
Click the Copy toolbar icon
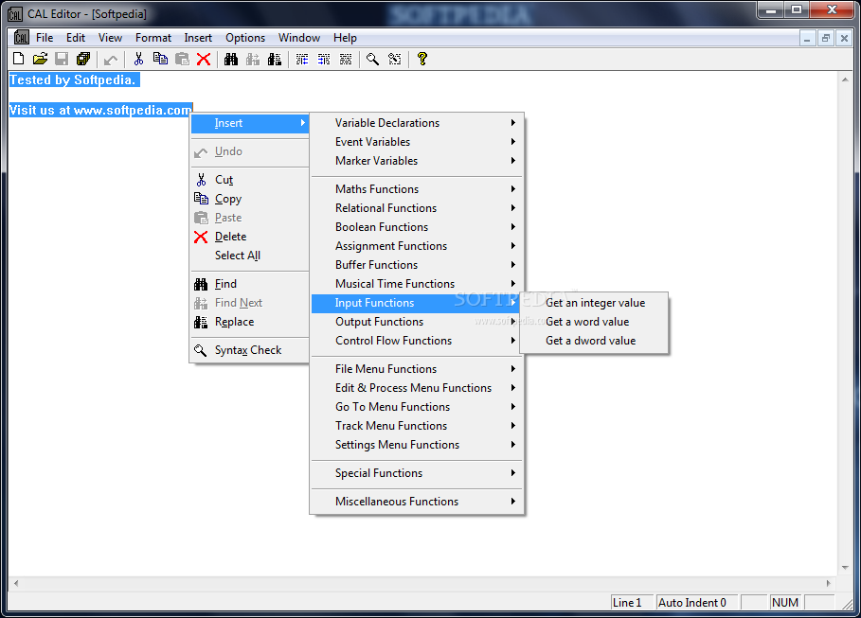coord(160,59)
